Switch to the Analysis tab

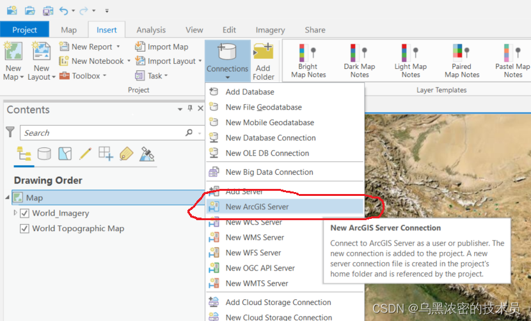click(x=151, y=30)
